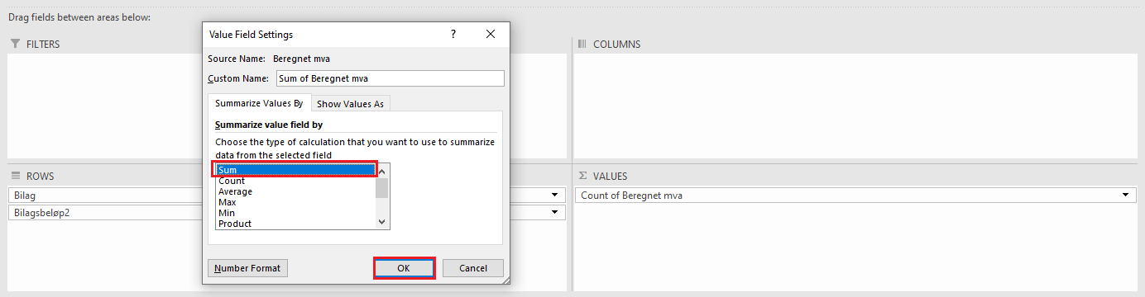The height and width of the screenshot is (297, 1145).
Task: Confirm dialog with OK button
Action: pos(404,268)
